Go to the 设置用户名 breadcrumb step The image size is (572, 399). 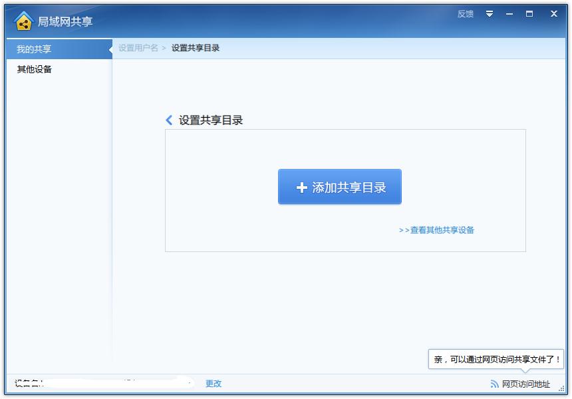(x=138, y=48)
